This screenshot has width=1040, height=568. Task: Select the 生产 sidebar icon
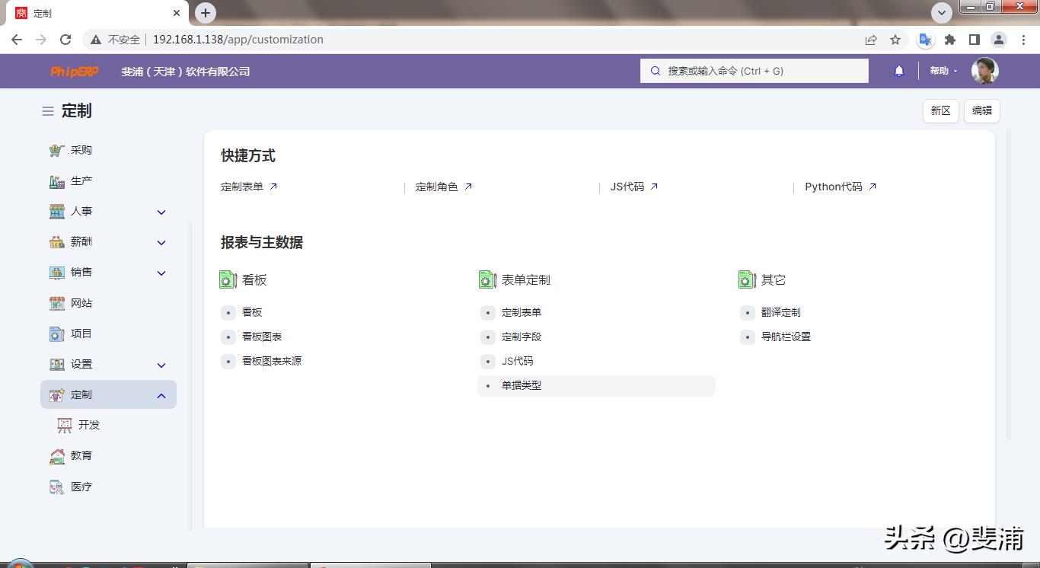point(57,180)
